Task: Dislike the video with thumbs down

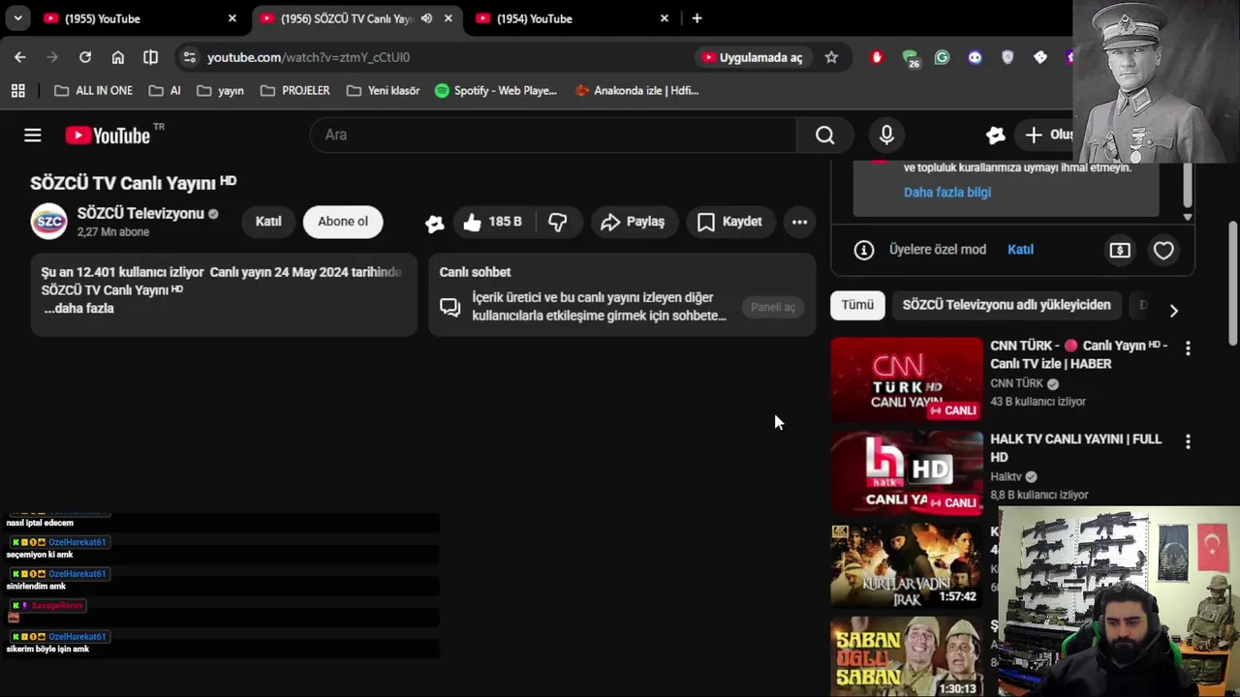Action: [557, 222]
